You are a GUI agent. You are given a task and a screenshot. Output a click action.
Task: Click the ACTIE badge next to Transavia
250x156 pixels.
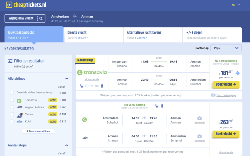52,100
